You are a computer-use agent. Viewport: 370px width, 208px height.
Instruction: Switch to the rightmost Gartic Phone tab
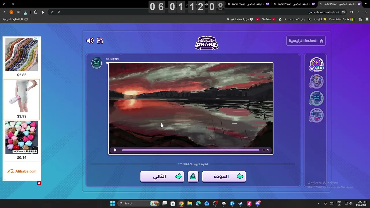(x=341, y=4)
